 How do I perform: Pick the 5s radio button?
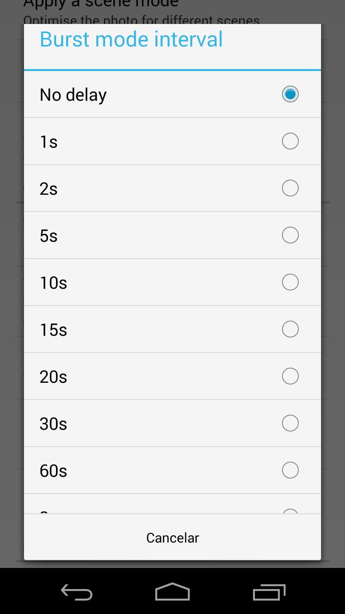pyautogui.click(x=290, y=235)
